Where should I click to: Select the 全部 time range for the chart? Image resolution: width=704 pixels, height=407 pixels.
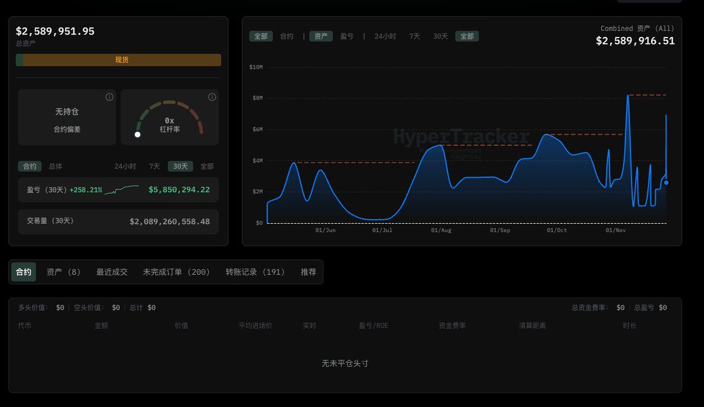(x=467, y=36)
